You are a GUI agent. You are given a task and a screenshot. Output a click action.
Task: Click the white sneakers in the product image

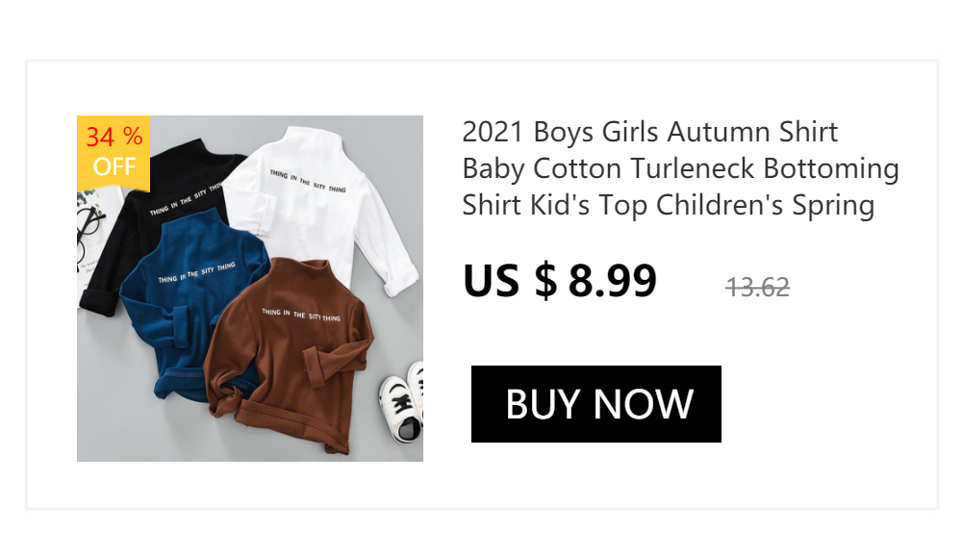pyautogui.click(x=402, y=402)
